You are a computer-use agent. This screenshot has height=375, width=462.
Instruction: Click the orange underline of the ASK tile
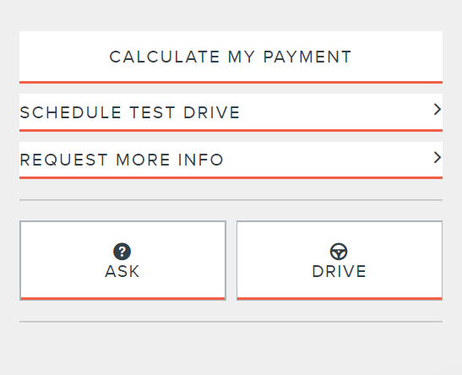(122, 299)
